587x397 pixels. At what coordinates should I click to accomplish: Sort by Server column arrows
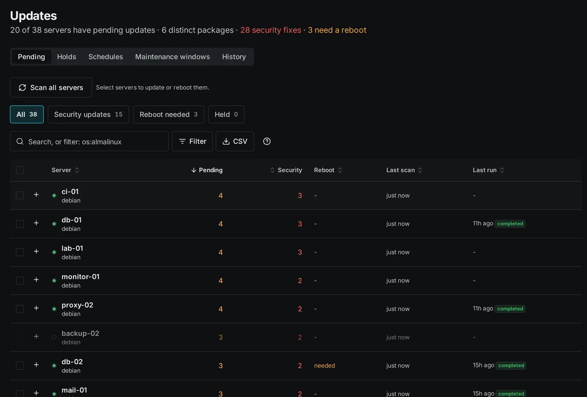click(x=77, y=170)
